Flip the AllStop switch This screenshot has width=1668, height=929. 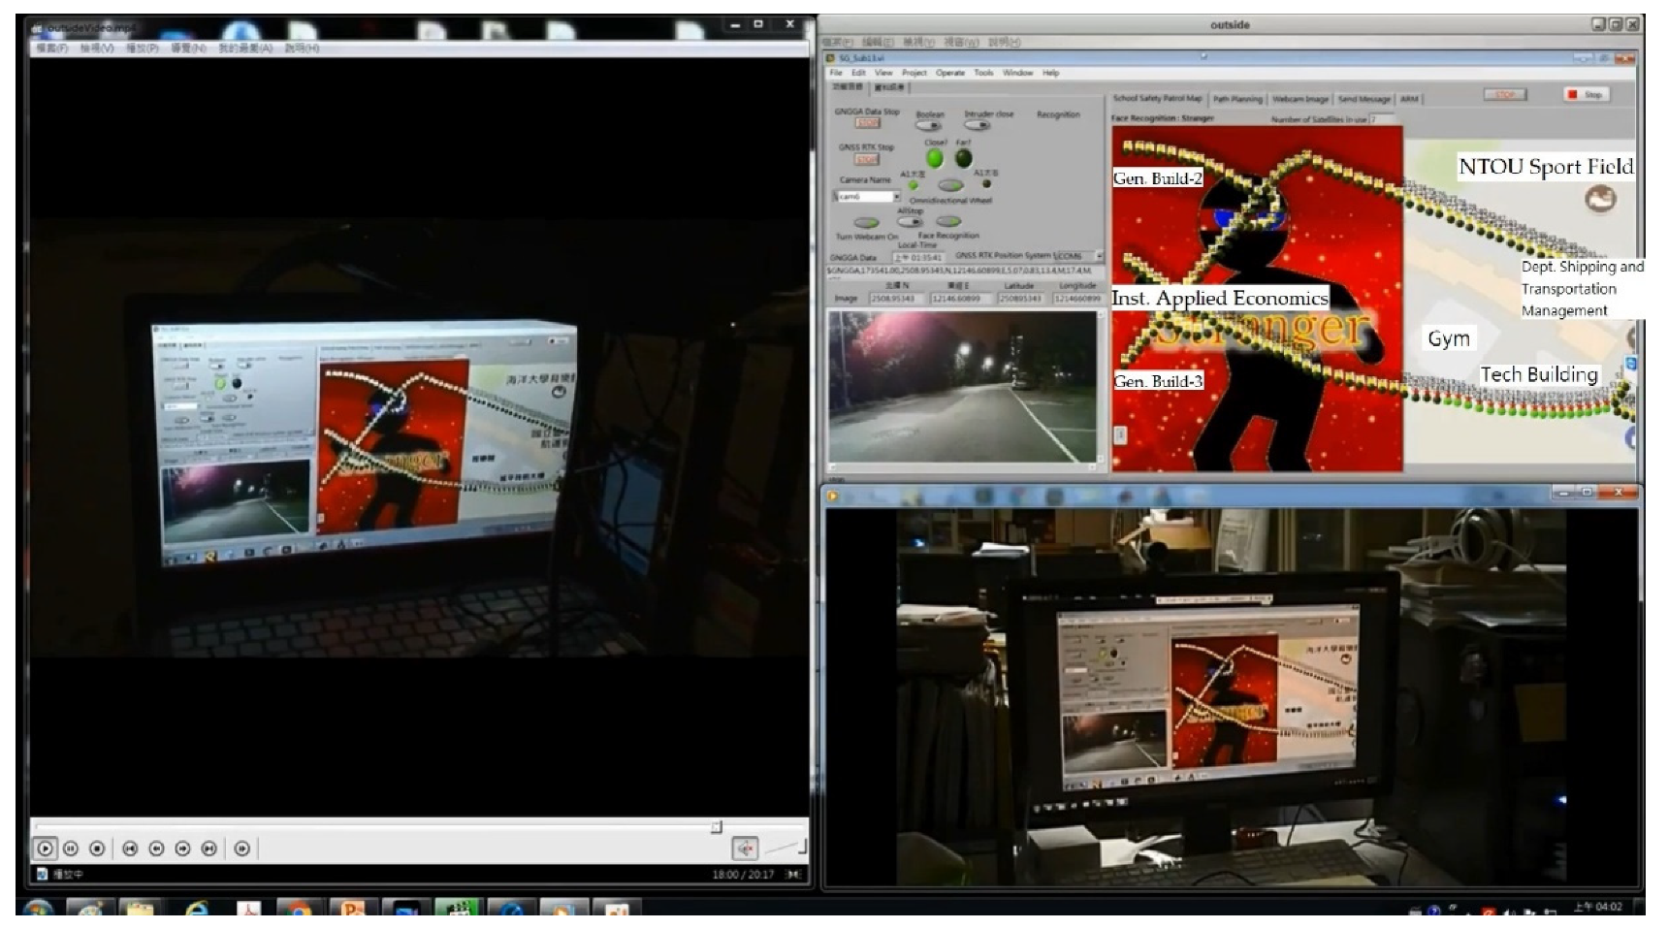pos(910,221)
